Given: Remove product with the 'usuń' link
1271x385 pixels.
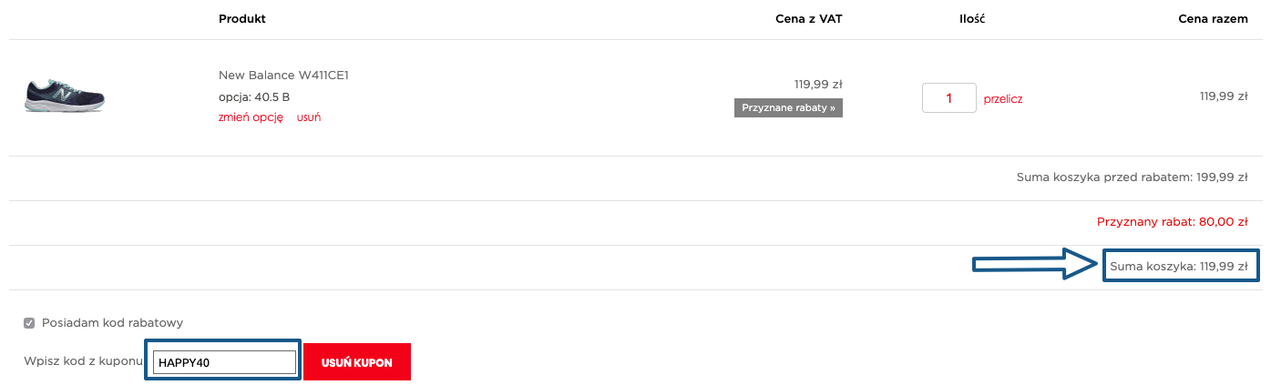Looking at the screenshot, I should point(309,117).
